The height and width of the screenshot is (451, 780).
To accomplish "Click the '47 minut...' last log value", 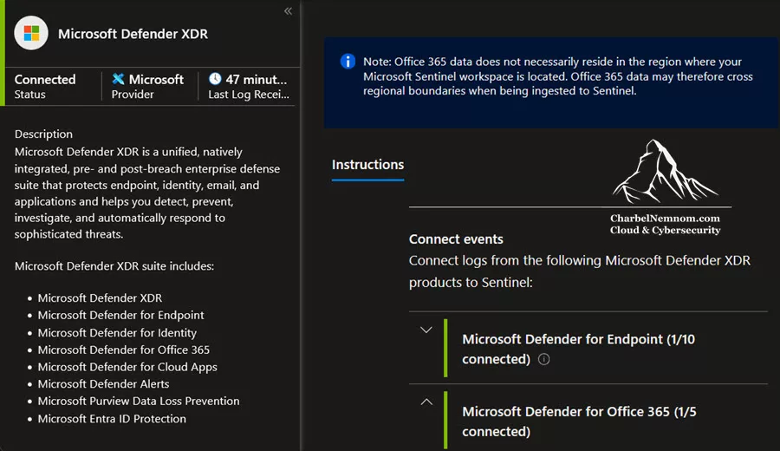I will pos(257,79).
